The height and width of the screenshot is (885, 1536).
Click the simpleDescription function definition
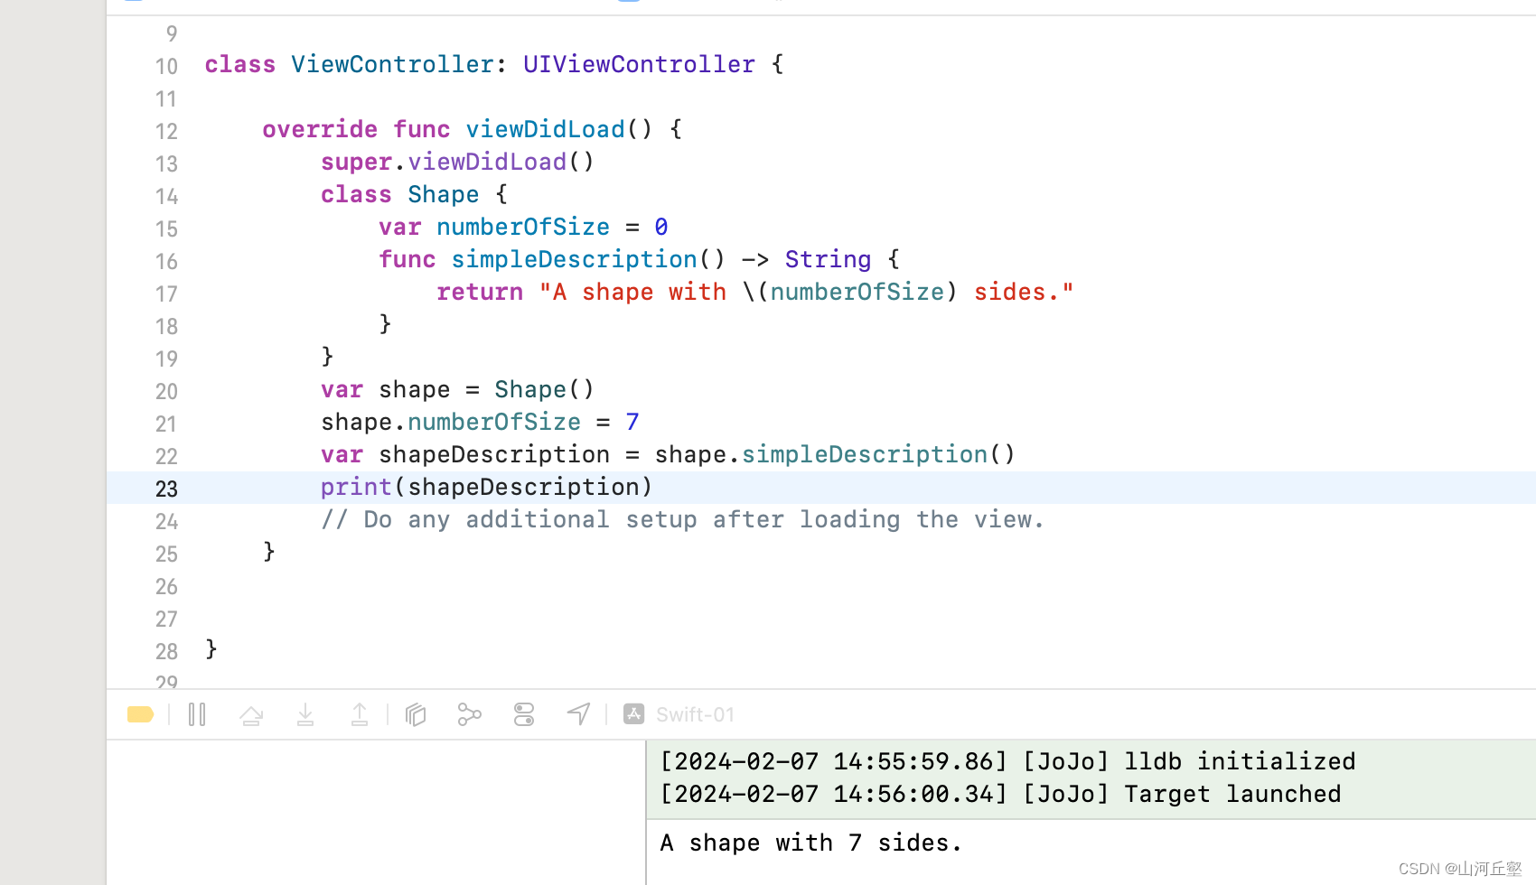click(x=639, y=259)
